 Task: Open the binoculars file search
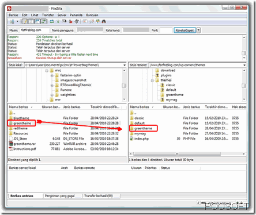tap(104, 21)
